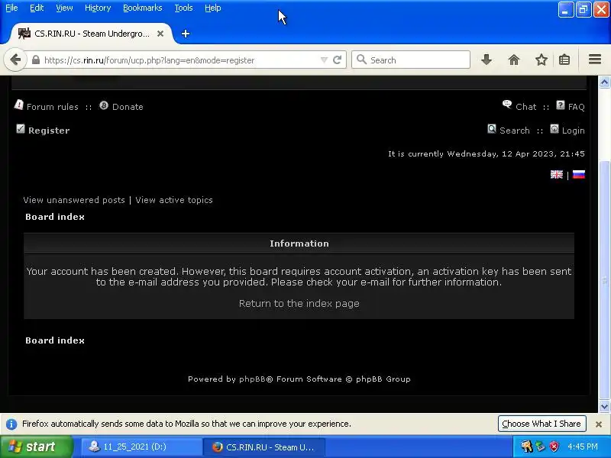Click the info icon in notification bar
The width and height of the screenshot is (611, 458).
[11, 424]
